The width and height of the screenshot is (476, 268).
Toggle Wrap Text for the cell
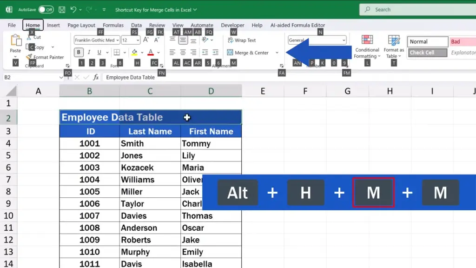pyautogui.click(x=242, y=40)
